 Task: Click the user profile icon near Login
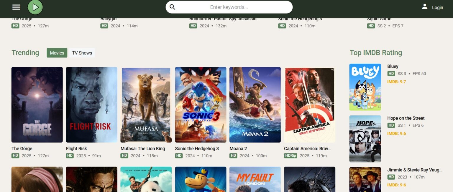pos(425,7)
